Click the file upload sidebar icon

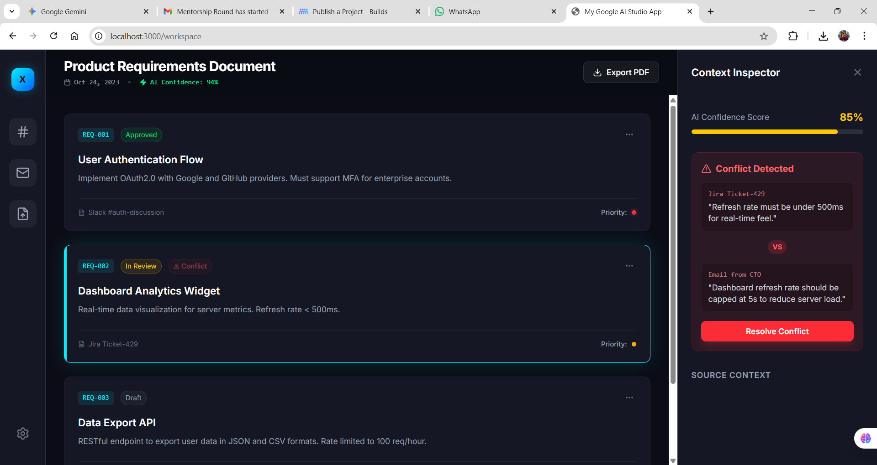pyautogui.click(x=23, y=214)
